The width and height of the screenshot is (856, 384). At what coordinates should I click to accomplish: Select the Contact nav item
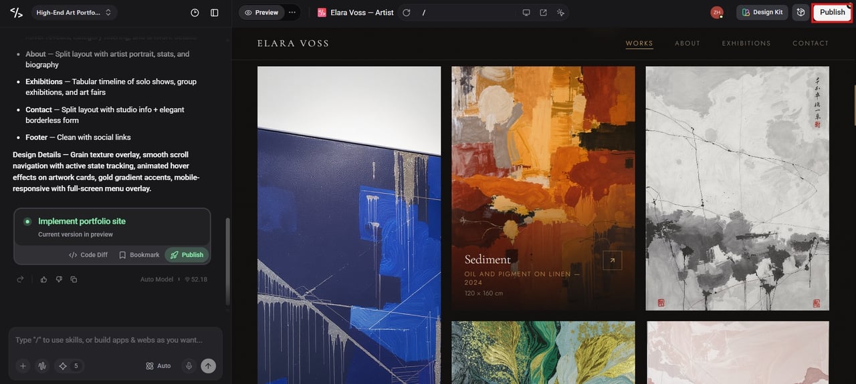[x=811, y=43]
